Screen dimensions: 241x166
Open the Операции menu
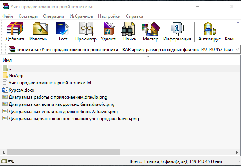pyautogui.click(x=53, y=16)
